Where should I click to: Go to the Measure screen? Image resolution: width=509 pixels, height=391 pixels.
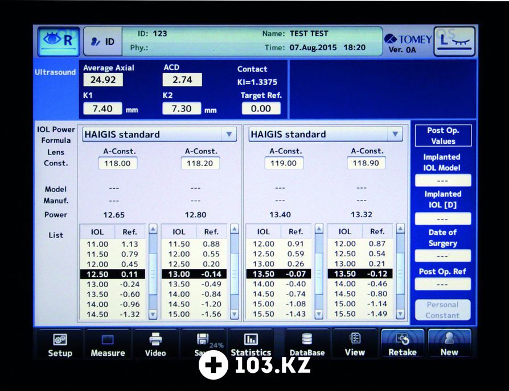pyautogui.click(x=108, y=344)
